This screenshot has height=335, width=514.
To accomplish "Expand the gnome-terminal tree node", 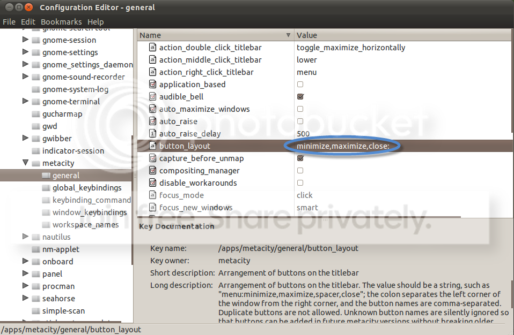I will coord(25,101).
